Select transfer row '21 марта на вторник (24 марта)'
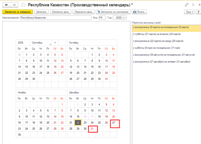 tap(167, 34)
